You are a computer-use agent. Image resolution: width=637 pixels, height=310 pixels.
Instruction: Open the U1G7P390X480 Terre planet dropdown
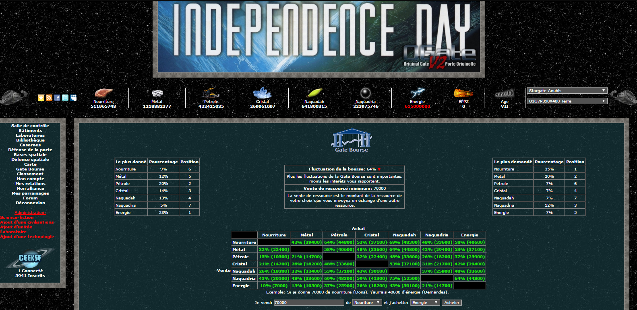[567, 101]
